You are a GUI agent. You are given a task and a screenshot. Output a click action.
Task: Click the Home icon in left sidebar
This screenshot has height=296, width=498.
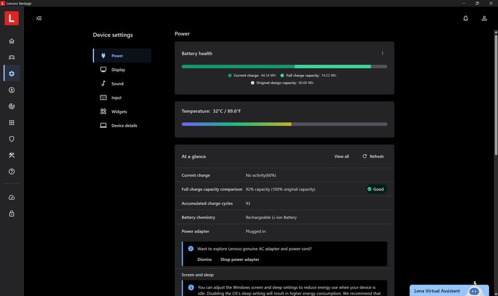click(11, 41)
